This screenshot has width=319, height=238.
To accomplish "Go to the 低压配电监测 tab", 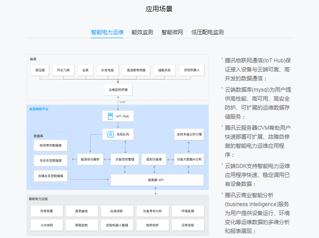I will tap(207, 32).
